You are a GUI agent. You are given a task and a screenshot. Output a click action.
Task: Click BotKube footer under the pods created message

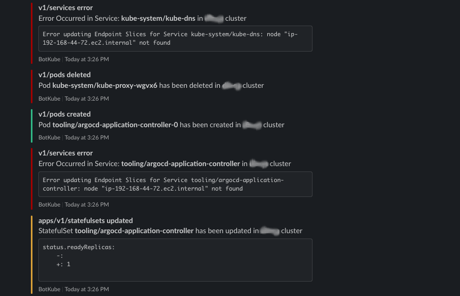coord(50,137)
